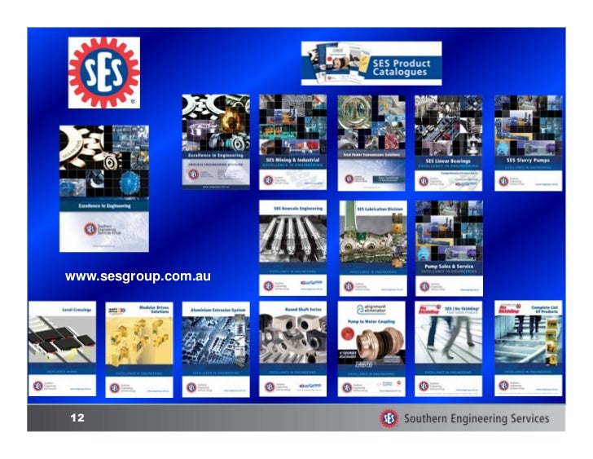The image size is (593, 459).
Task: Open the Complete List Of Products catalogue
Action: tap(529, 348)
